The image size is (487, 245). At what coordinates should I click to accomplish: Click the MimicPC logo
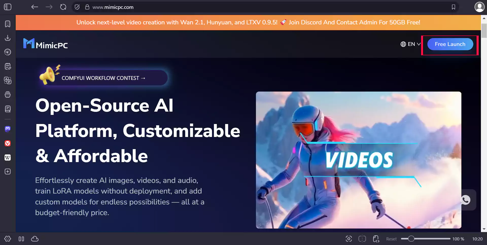pyautogui.click(x=46, y=44)
